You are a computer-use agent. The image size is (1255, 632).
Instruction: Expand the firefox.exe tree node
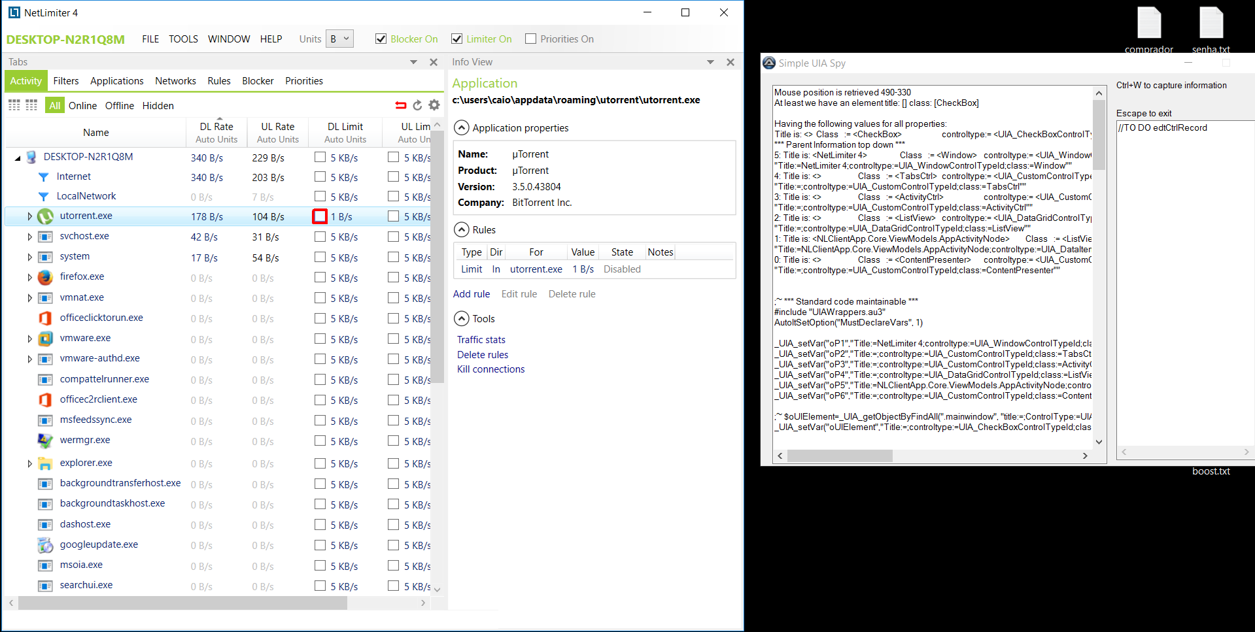(29, 277)
